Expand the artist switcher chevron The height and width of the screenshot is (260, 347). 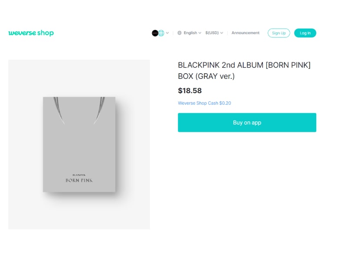(167, 33)
